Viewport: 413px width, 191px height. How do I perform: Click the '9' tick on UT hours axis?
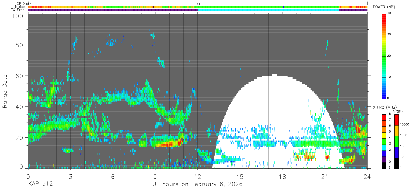pos(155,177)
